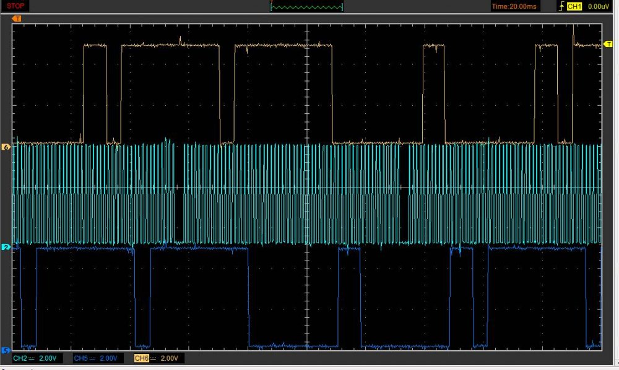
Task: Click the 0.00uV trigger level readout
Action: (599, 6)
